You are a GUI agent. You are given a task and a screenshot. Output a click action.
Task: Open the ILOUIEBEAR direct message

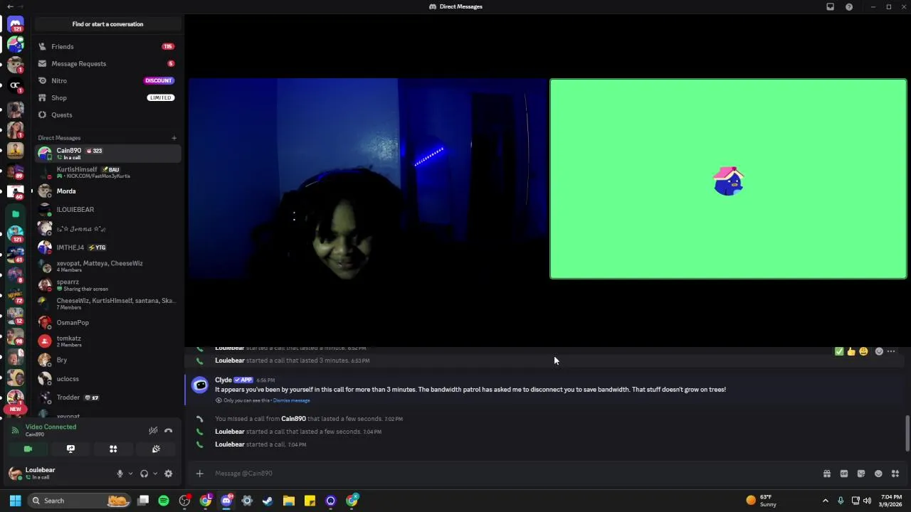click(107, 210)
